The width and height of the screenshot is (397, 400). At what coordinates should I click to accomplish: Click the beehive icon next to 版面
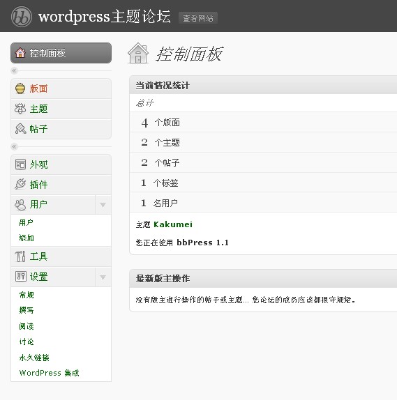click(20, 89)
